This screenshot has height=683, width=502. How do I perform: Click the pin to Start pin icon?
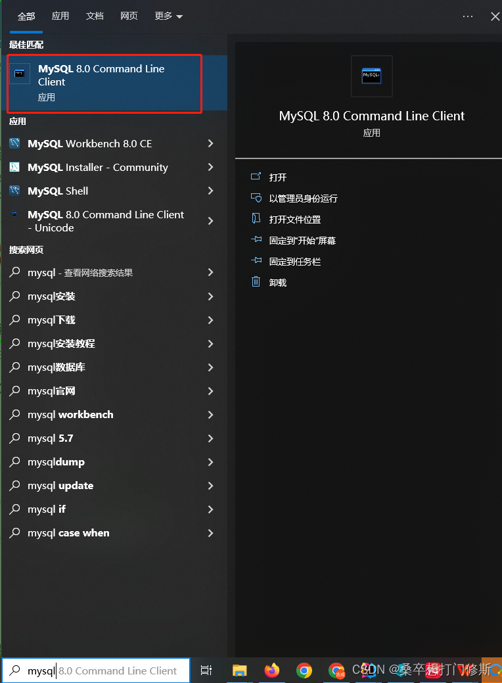[256, 239]
